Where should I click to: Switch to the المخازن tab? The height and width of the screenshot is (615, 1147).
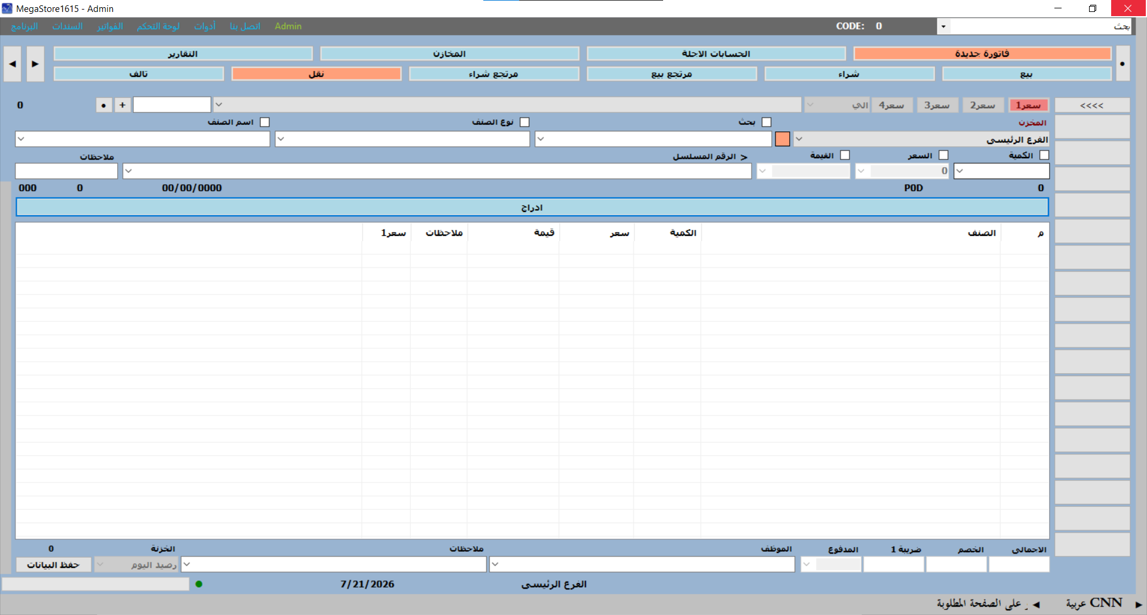click(x=449, y=54)
